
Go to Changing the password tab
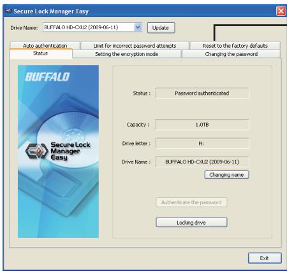coord(232,54)
